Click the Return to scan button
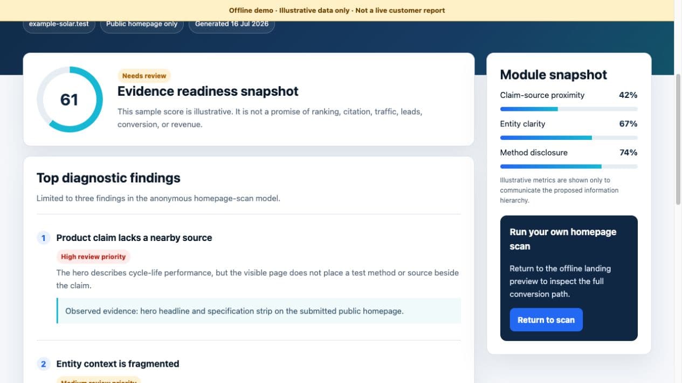682x383 pixels. [546, 320]
